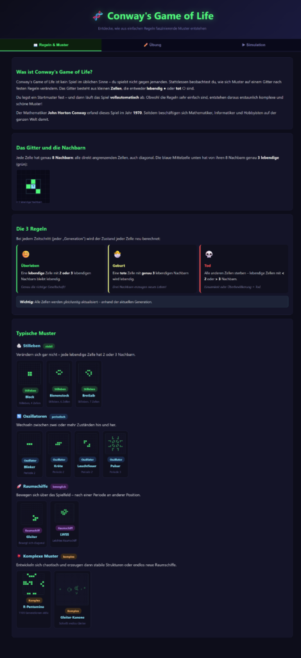Screen dimensions: 301x658
Task: Pick the Blinker oscillator pattern
Action: coord(30,454)
